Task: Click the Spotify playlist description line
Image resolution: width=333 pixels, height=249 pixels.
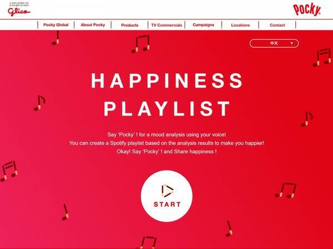Action: (167, 143)
